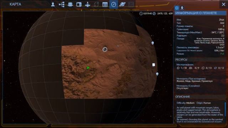This screenshot has width=228, height=128.
Task: Click the coordinates compass icon
Action: click(154, 14)
